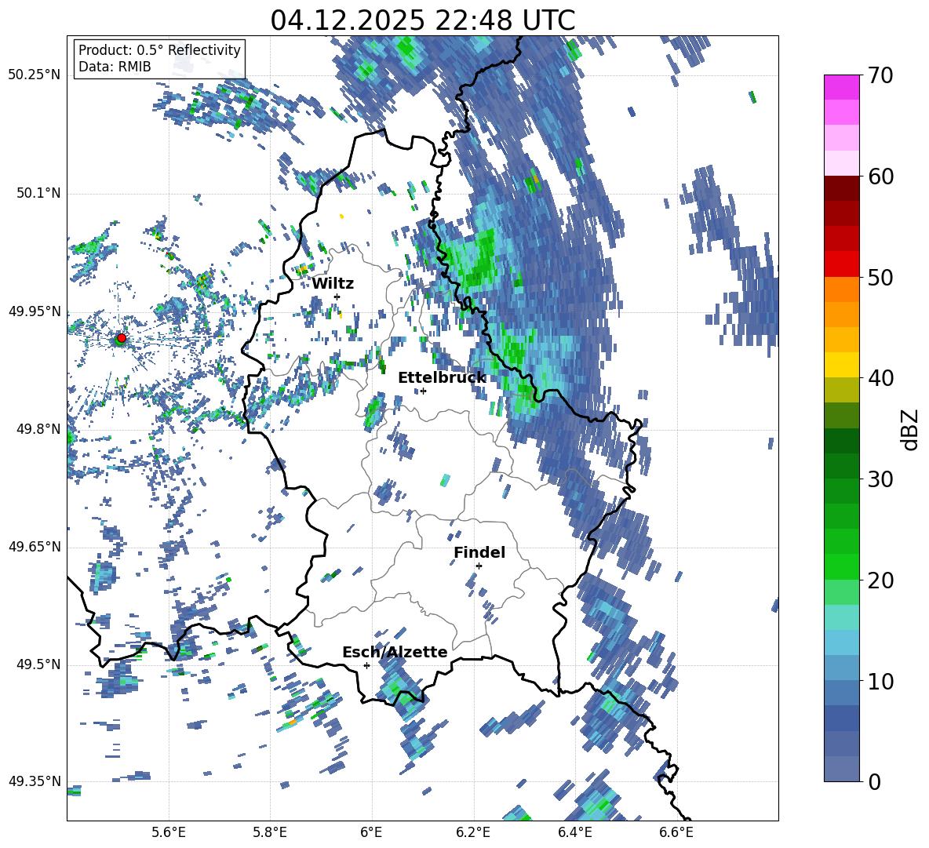Click the 5.8°E longitude label

tap(270, 833)
